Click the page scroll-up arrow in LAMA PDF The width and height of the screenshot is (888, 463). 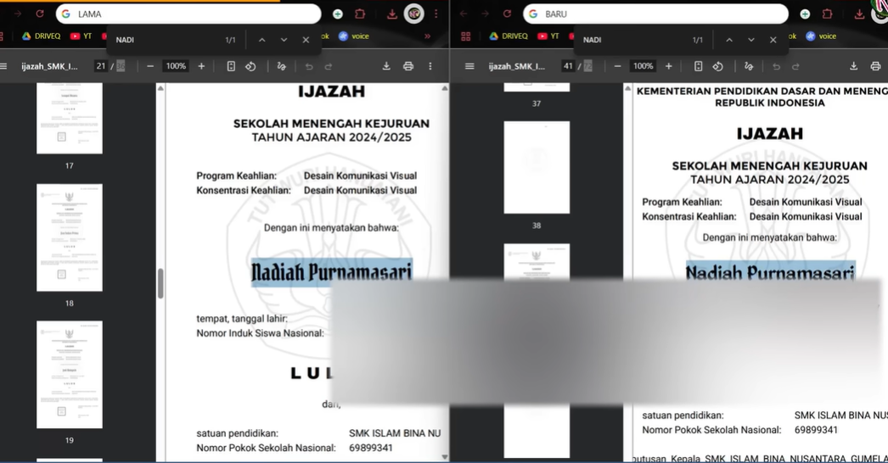445,88
